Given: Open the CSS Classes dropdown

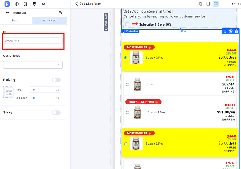Looking at the screenshot, I should click(x=33, y=64).
